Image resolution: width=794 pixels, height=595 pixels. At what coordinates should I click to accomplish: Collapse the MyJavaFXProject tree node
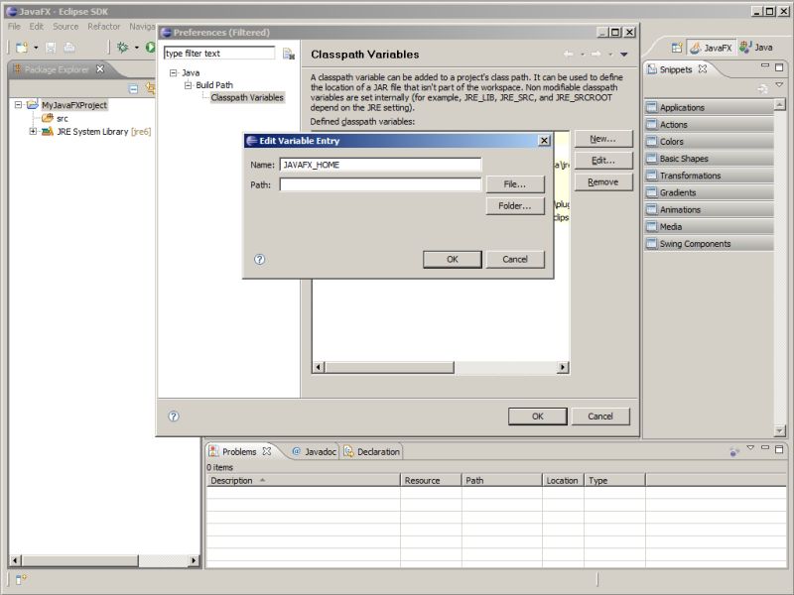[x=18, y=105]
